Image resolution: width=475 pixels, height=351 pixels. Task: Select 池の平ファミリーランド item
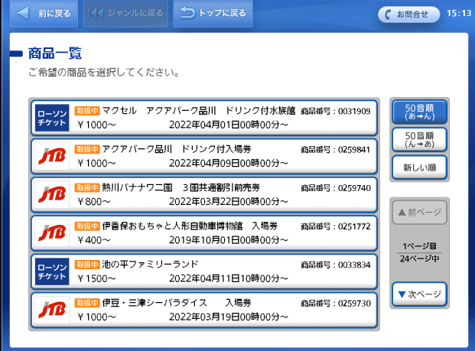204,271
